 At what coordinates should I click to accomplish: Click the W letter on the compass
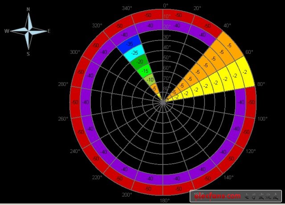(x=7, y=31)
